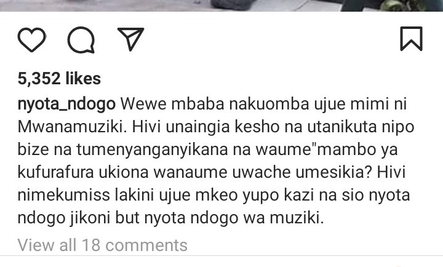The image size is (443, 267).
Task: View the list of 5,352 likes
Action: point(59,78)
